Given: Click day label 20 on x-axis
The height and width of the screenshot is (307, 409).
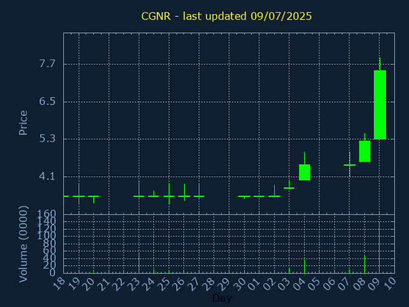Looking at the screenshot, I should [x=89, y=284].
